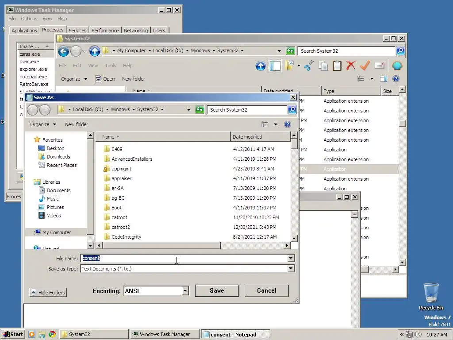This screenshot has width=453, height=340.
Task: Click the red X Delete icon
Action: tap(351, 66)
